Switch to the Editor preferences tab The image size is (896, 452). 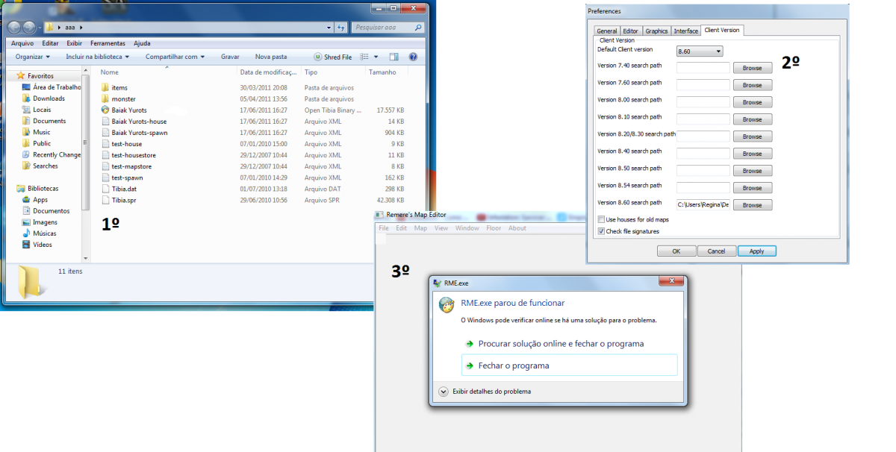[x=631, y=31]
